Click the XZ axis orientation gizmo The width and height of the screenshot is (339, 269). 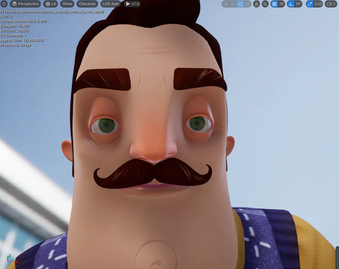point(12,259)
